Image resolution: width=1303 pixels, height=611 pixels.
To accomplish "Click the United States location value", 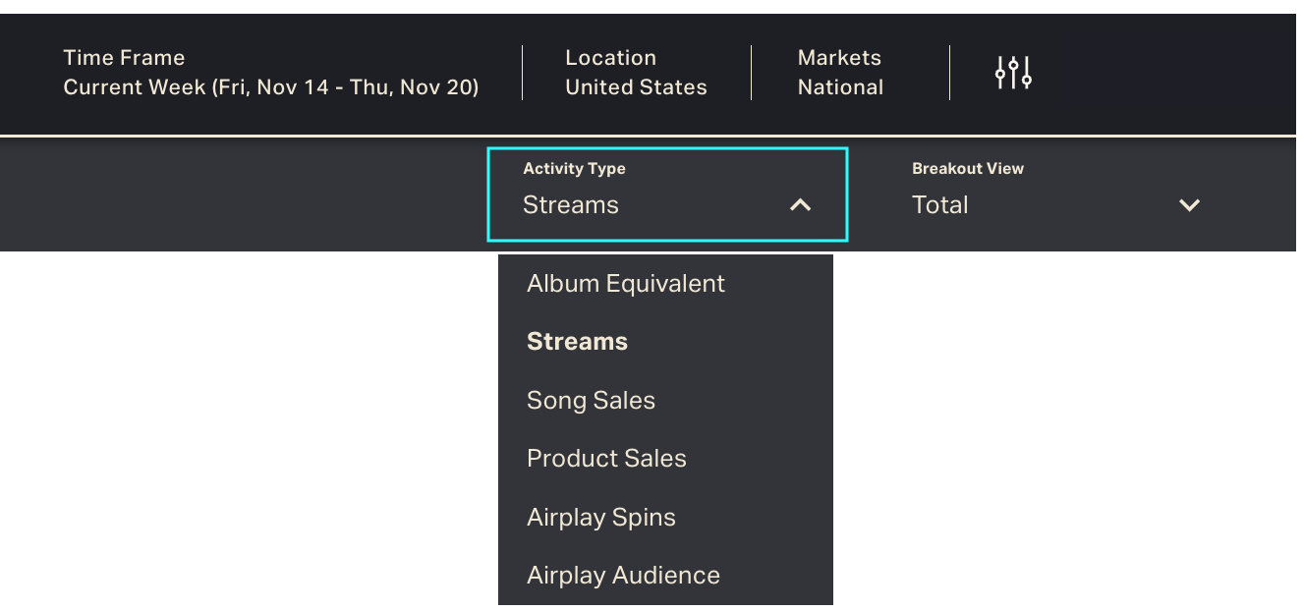I will [x=636, y=87].
